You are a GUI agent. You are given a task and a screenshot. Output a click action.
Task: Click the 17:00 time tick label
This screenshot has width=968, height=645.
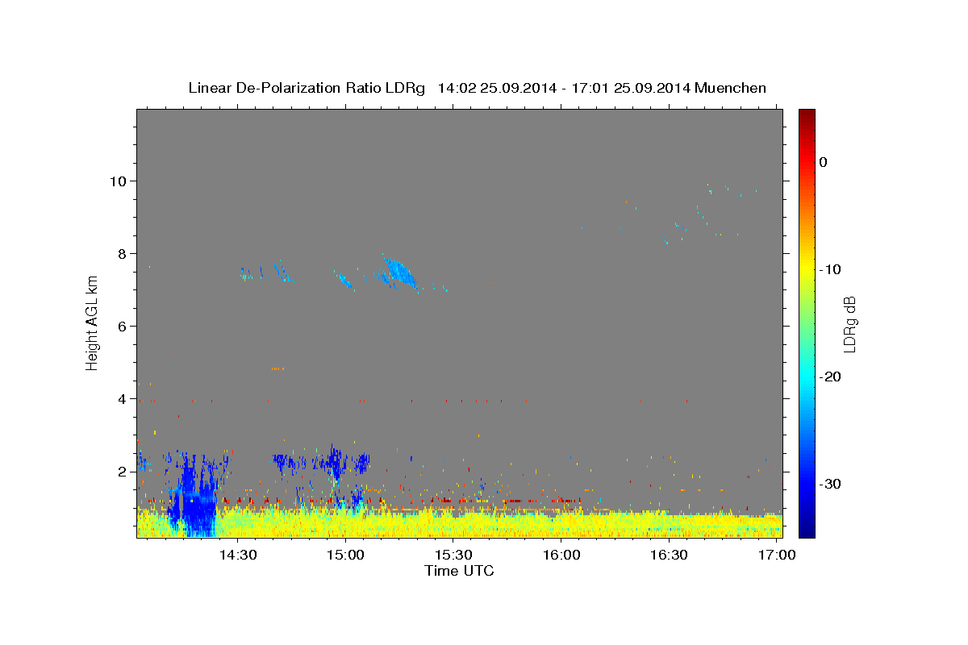click(x=777, y=556)
